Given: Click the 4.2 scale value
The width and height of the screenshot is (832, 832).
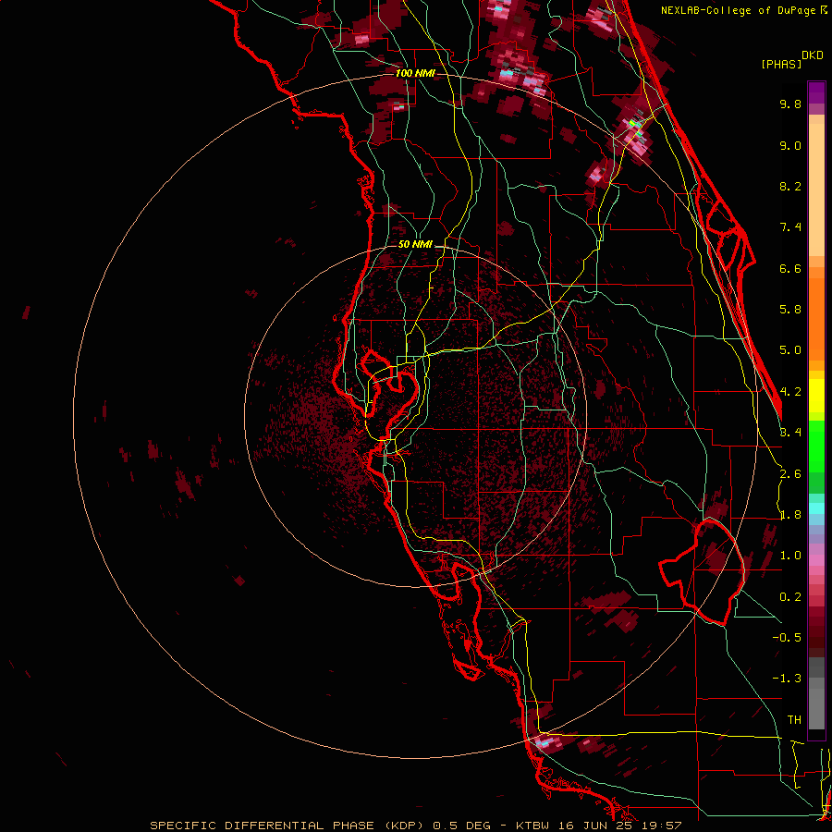Looking at the screenshot, I should click(x=790, y=392).
